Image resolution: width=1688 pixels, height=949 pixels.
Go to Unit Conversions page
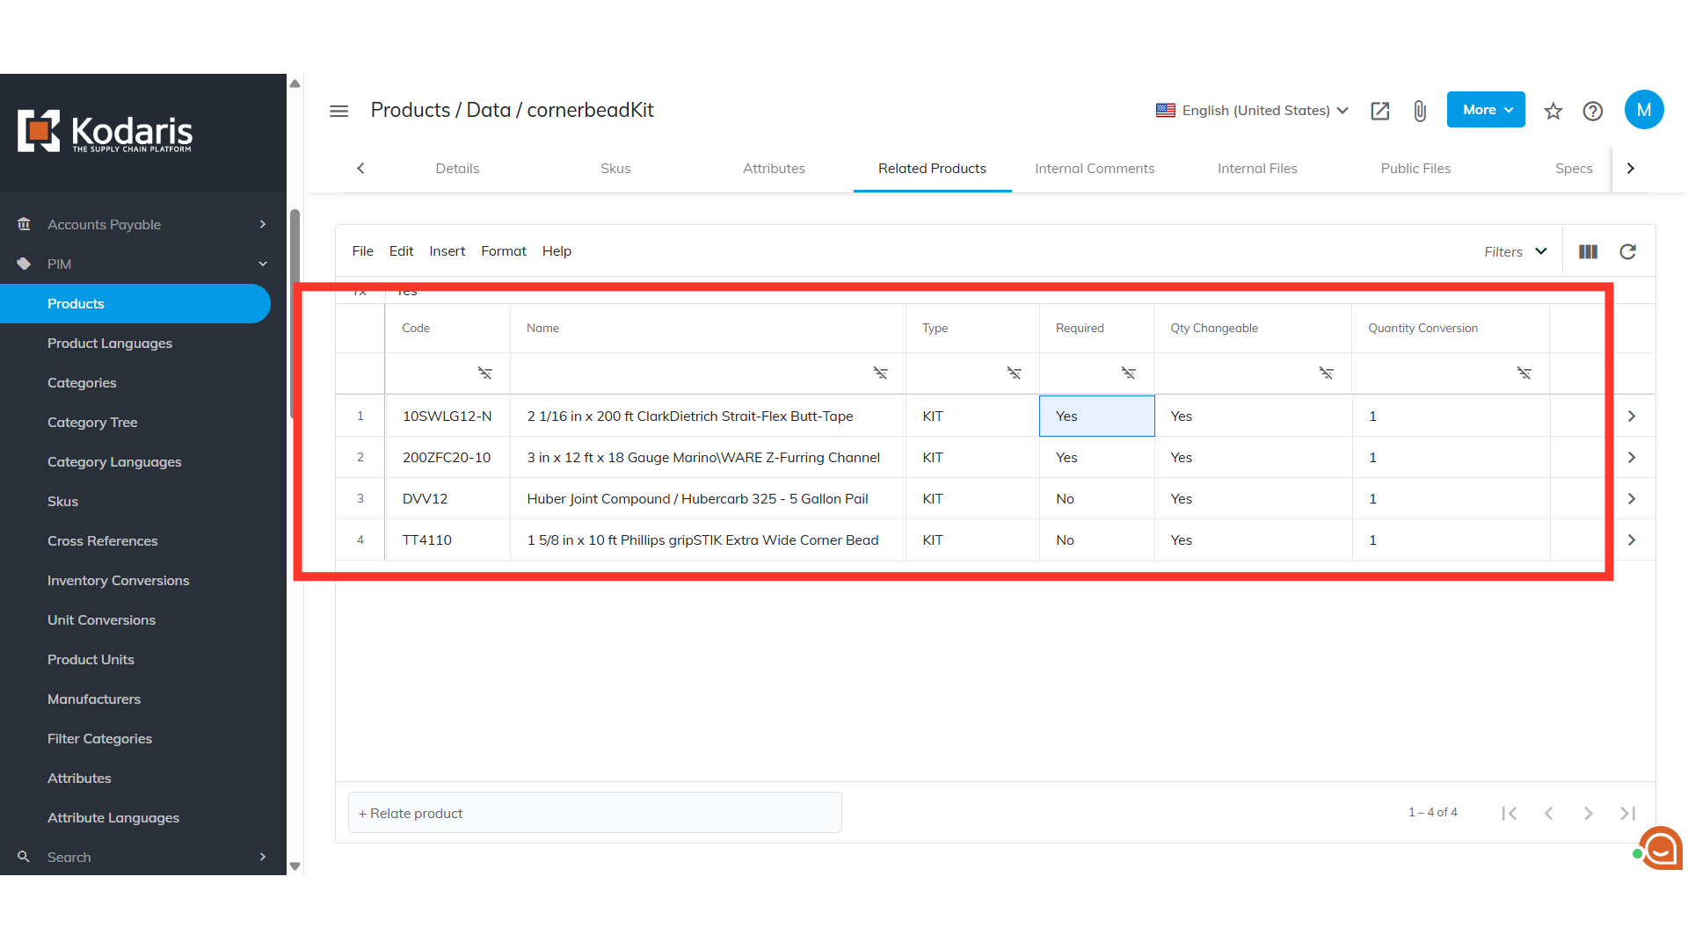tap(101, 620)
